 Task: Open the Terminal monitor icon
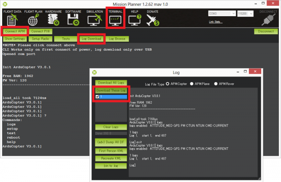115,21
